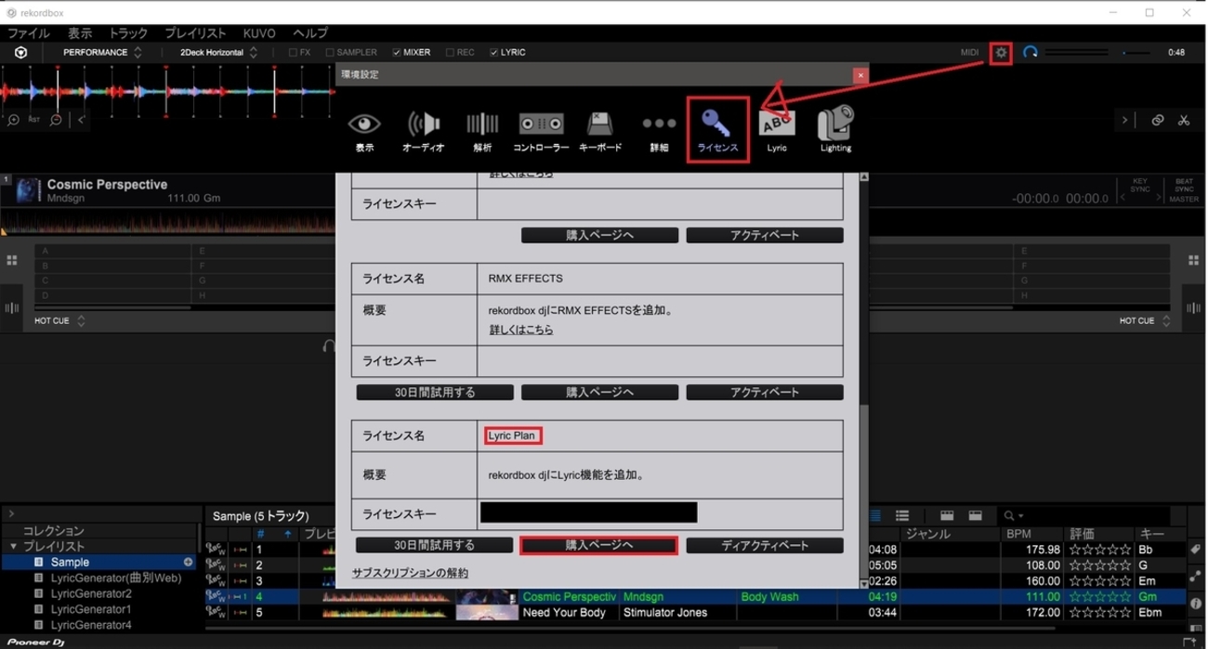This screenshot has width=1208, height=649.
Task: Toggle the SAMPLER checkbox
Action: pos(329,53)
